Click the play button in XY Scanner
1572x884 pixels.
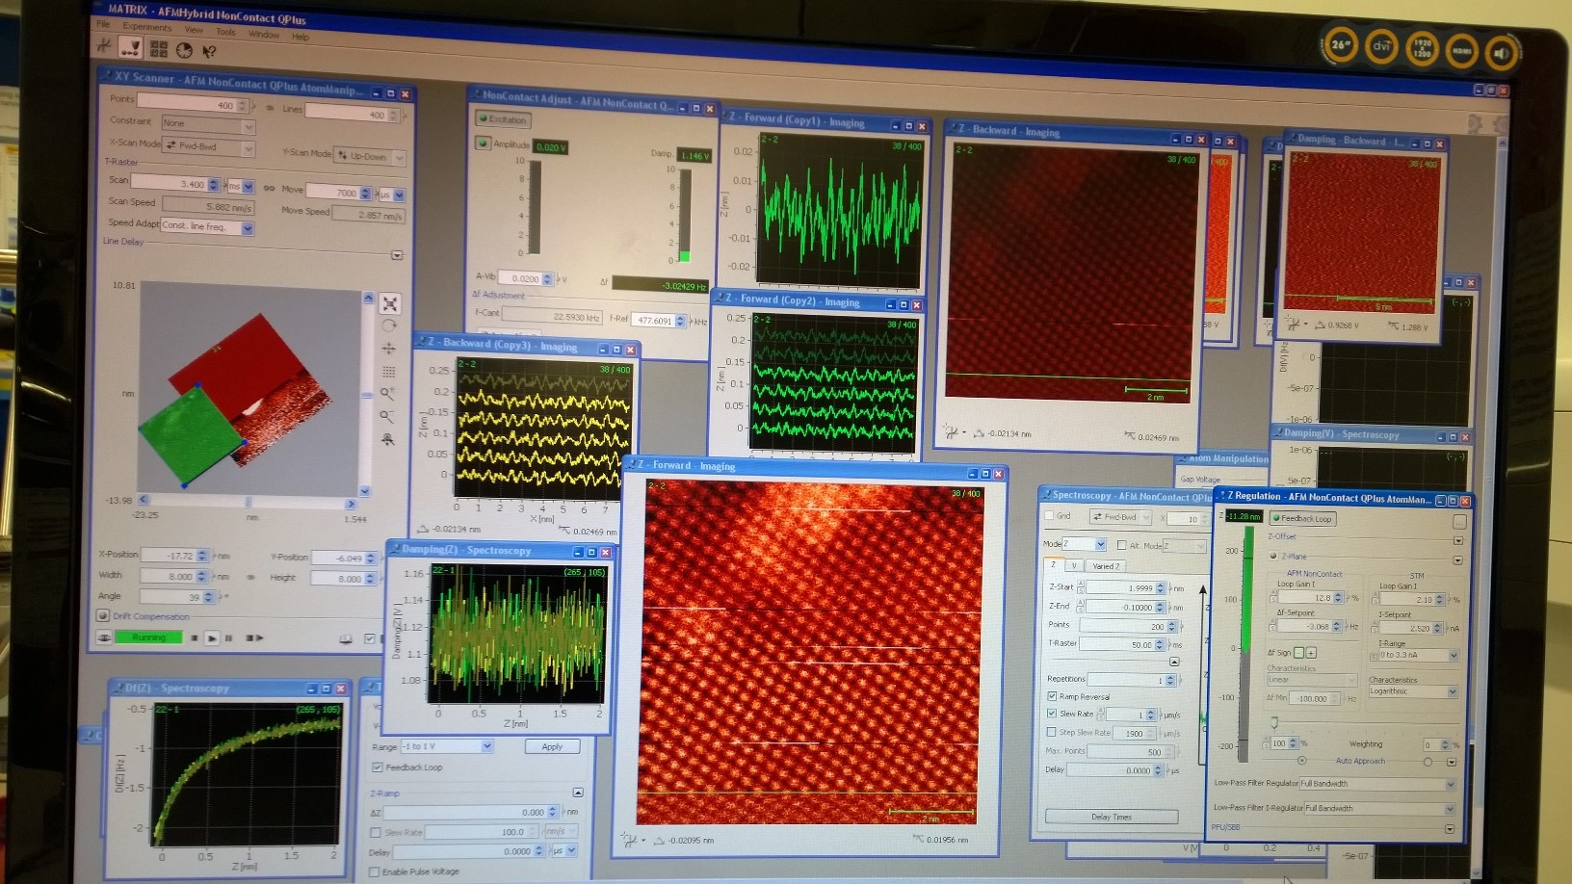coord(212,637)
